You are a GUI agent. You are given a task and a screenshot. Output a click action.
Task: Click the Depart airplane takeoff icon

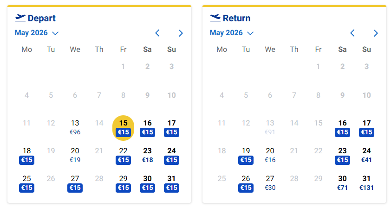tap(20, 18)
